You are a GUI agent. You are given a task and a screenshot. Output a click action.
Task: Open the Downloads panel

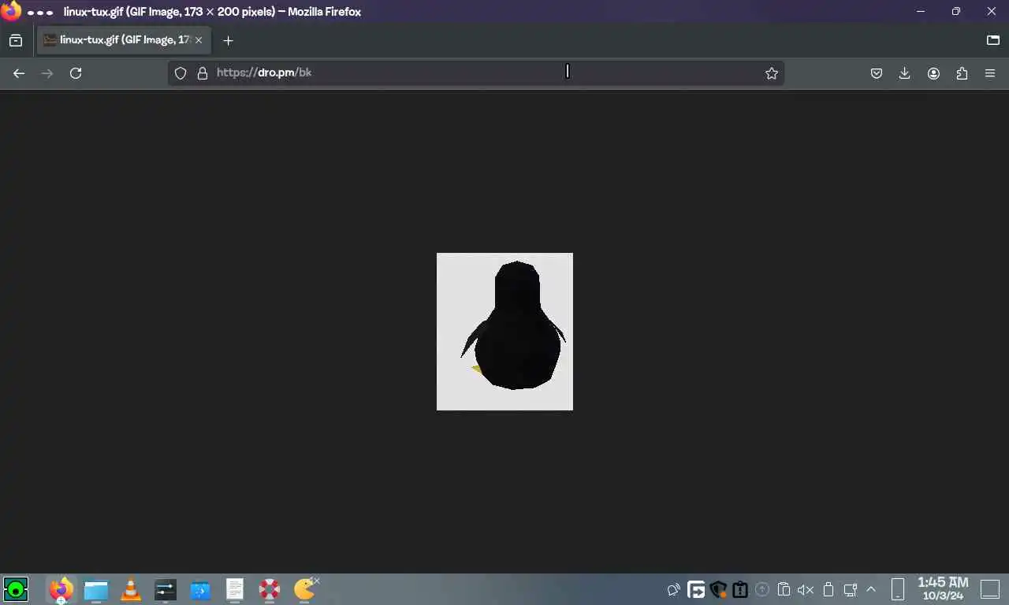905,73
